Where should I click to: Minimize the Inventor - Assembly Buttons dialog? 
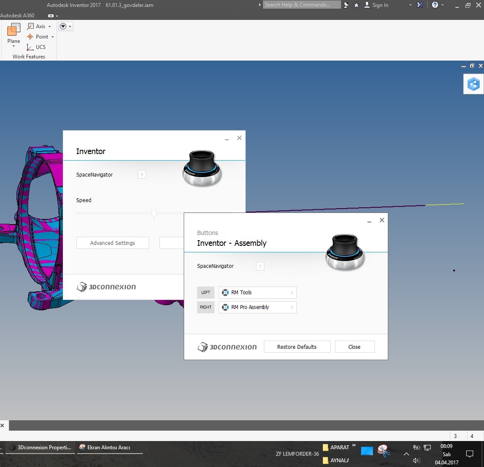(x=370, y=221)
